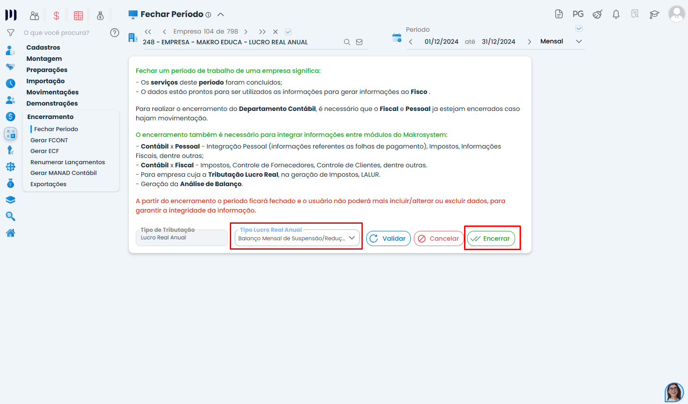Click the user with gear sidebar icon

click(x=10, y=50)
